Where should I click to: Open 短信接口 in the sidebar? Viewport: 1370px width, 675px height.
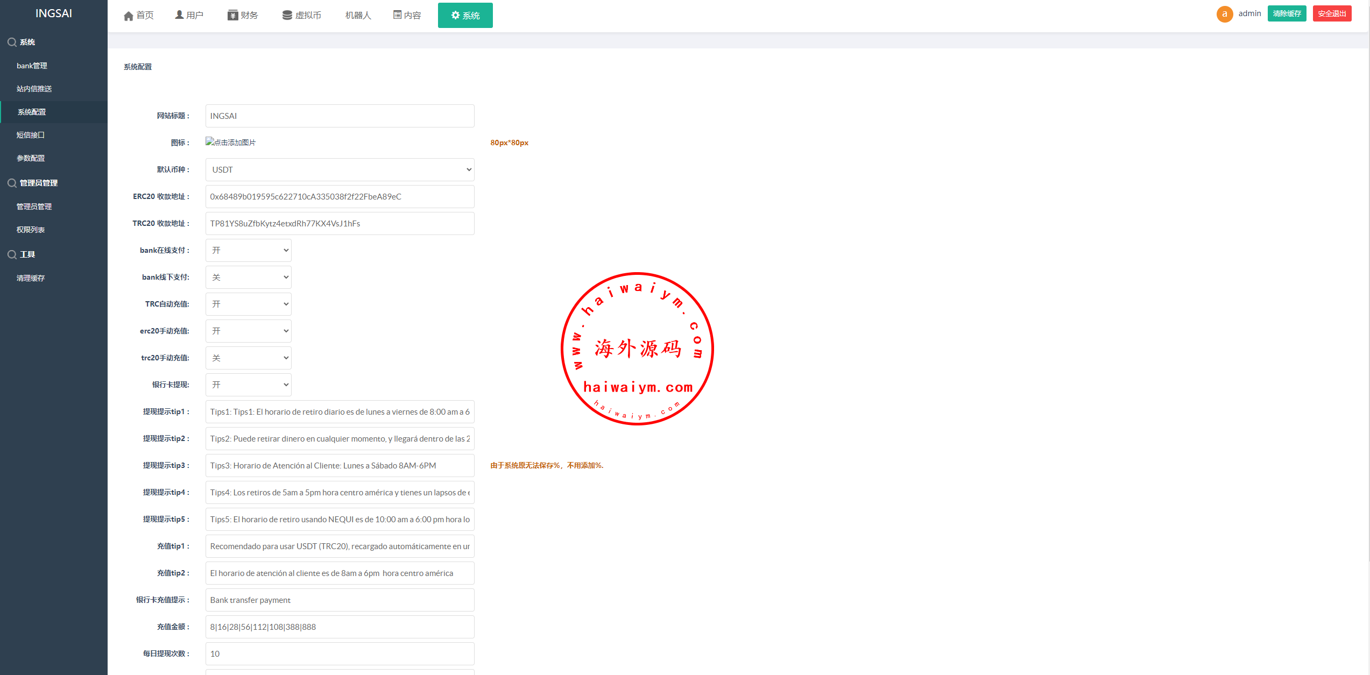tap(31, 135)
